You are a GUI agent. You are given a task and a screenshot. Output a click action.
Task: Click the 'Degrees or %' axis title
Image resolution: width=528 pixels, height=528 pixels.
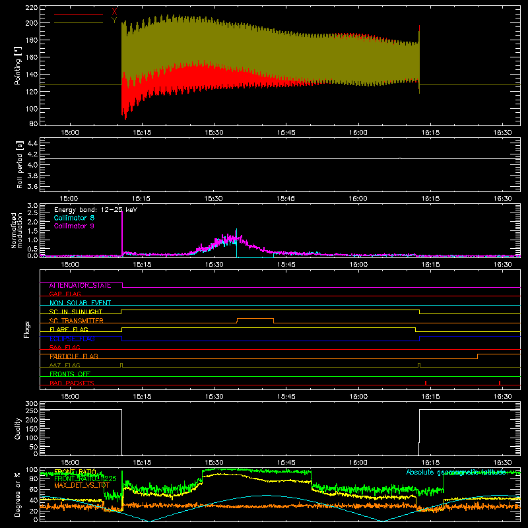(x=18, y=495)
